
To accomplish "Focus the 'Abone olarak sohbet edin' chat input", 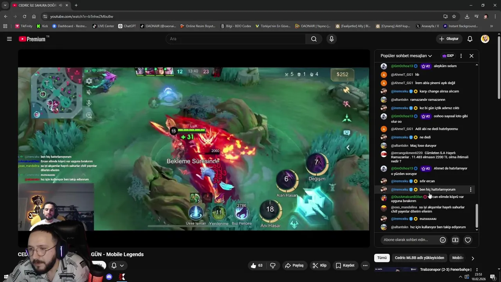I will point(408,240).
